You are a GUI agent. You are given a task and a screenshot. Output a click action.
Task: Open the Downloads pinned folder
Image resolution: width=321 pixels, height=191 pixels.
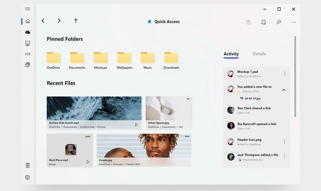171,60
